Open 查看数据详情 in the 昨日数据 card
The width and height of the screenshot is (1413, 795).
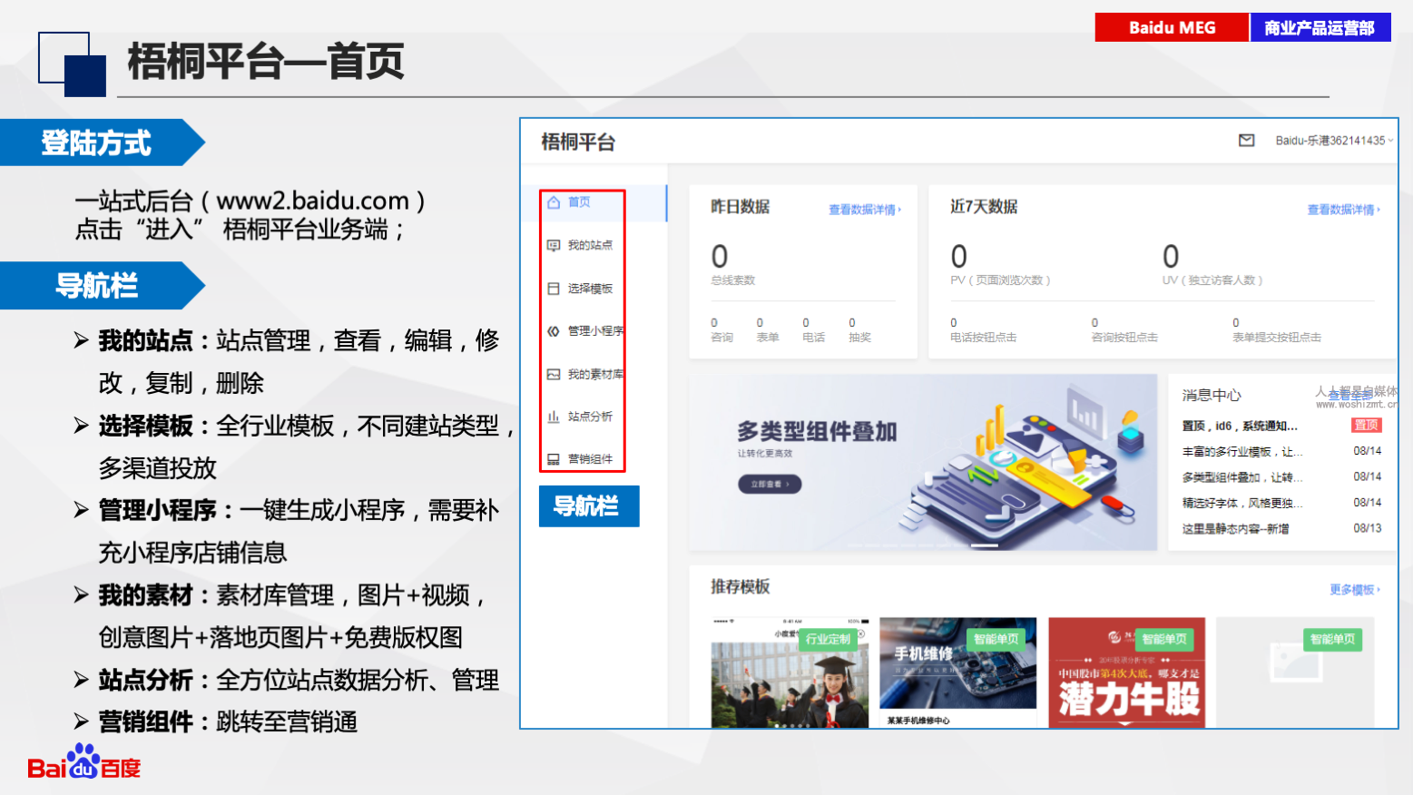click(865, 210)
